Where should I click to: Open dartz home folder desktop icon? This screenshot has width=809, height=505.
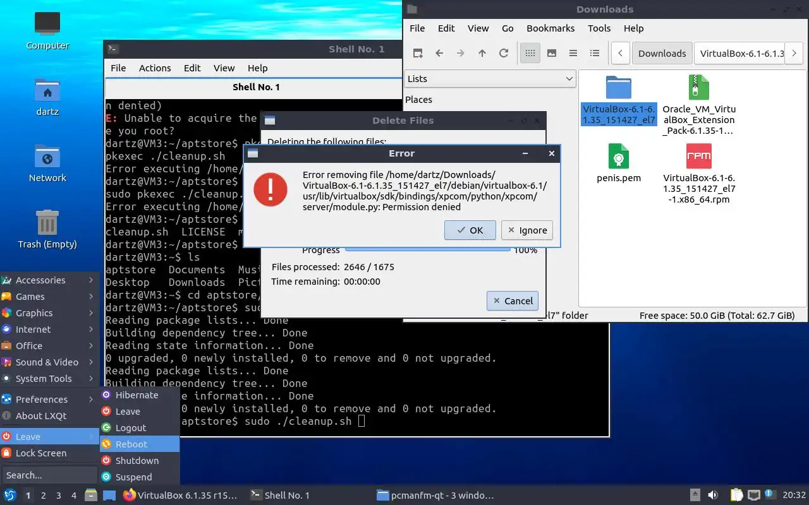point(47,98)
